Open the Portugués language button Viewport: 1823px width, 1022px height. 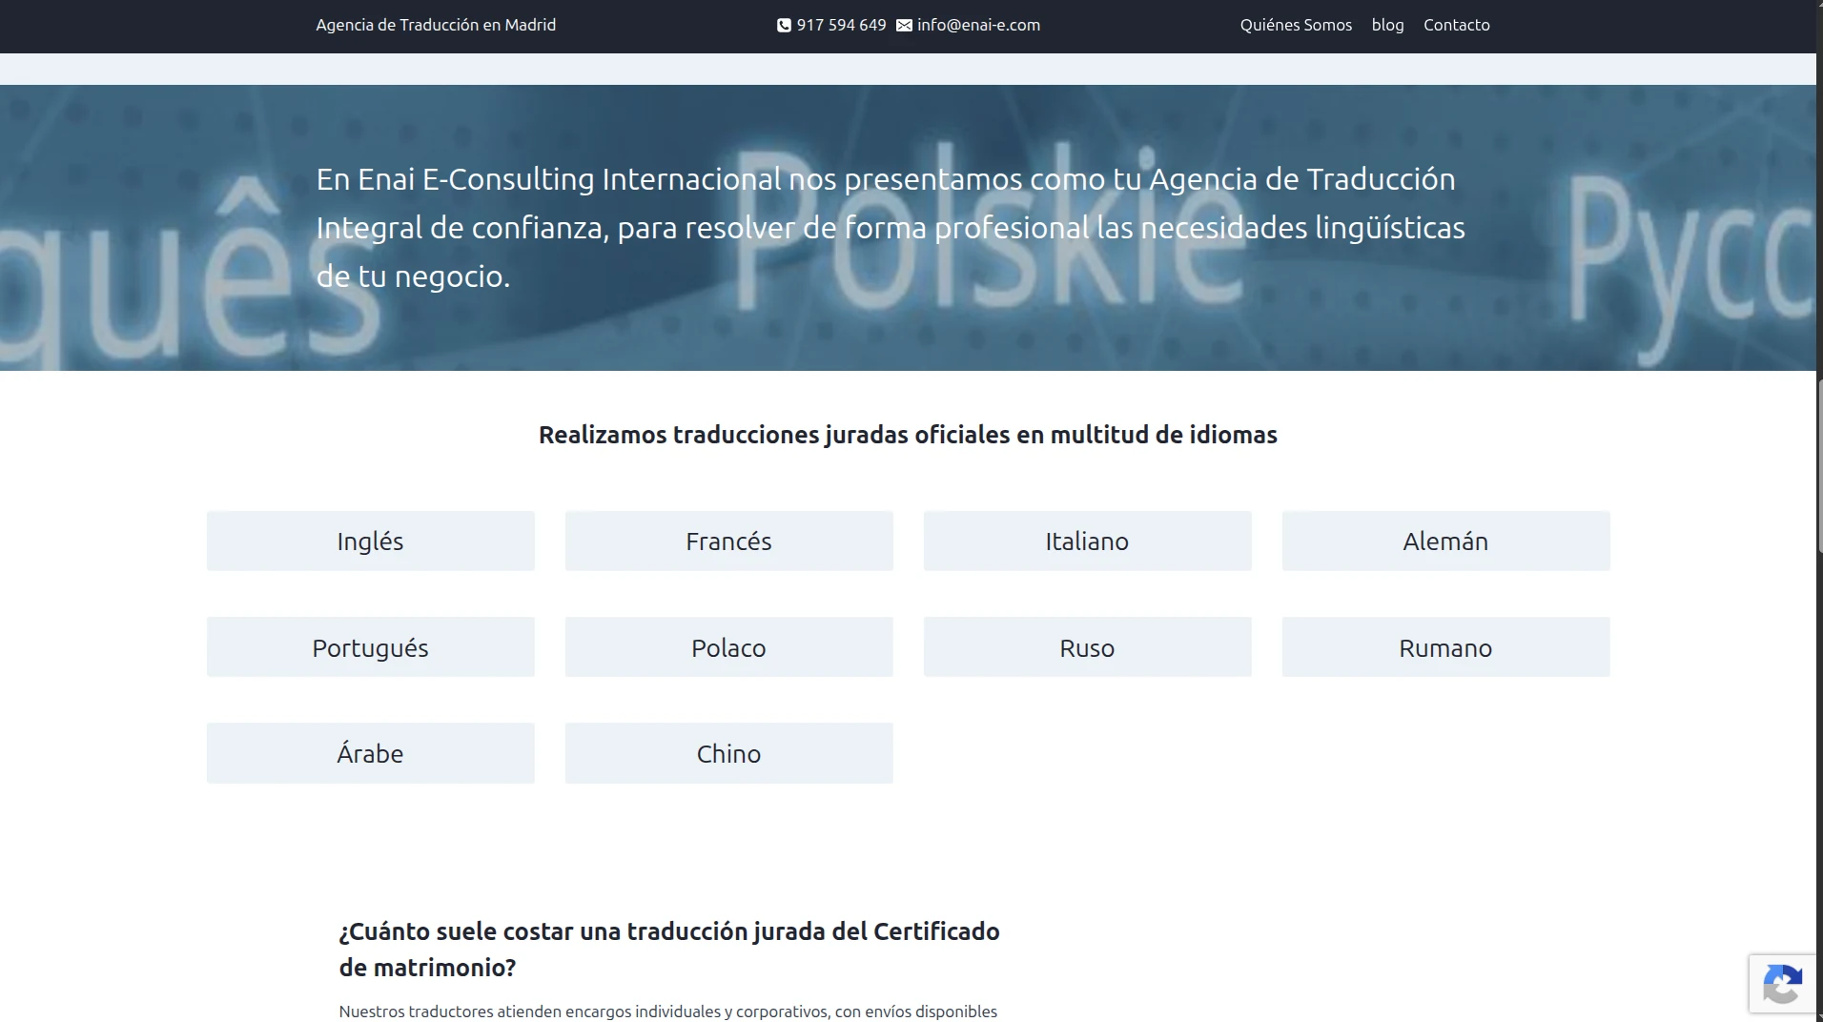pyautogui.click(x=371, y=647)
